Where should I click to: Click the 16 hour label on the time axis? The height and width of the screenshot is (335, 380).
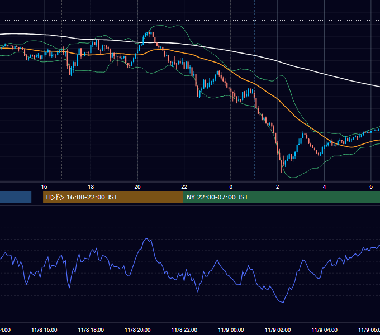pos(44,187)
